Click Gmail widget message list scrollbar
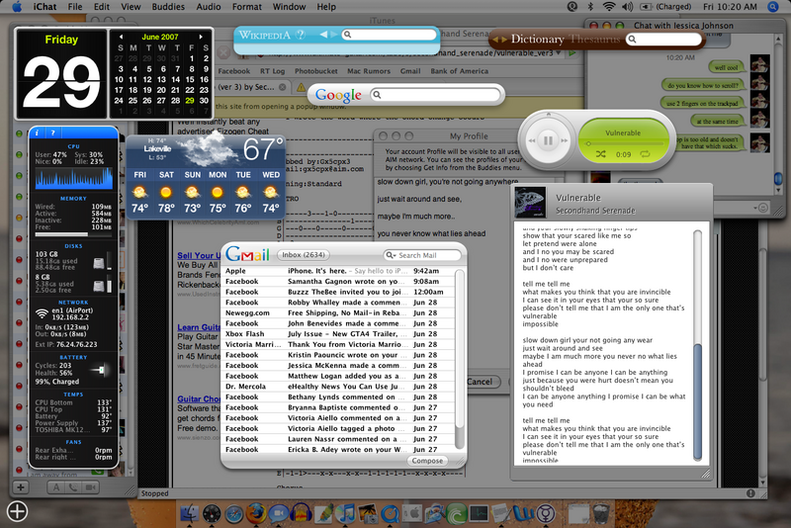The width and height of the screenshot is (791, 528). pyautogui.click(x=460, y=359)
